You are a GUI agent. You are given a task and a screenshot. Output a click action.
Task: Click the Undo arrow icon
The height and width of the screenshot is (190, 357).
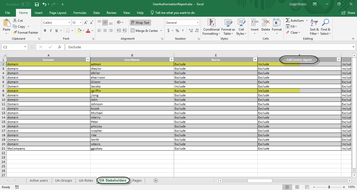pyautogui.click(x=44, y=4)
